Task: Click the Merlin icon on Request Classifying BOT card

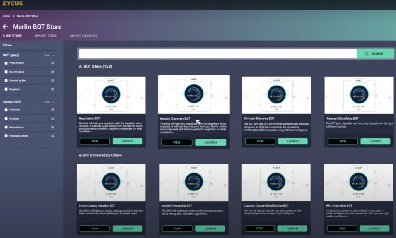Action: click(359, 94)
